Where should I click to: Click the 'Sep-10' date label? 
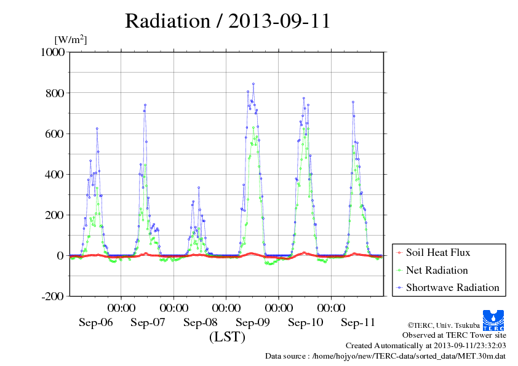[x=305, y=322]
